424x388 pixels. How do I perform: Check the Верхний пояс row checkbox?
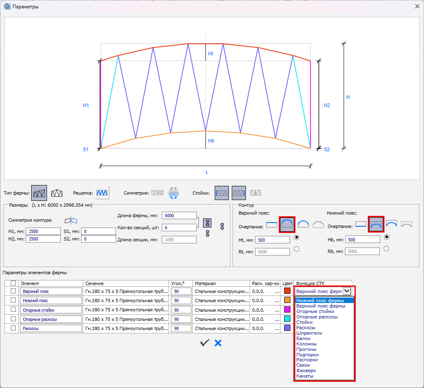[13, 291]
